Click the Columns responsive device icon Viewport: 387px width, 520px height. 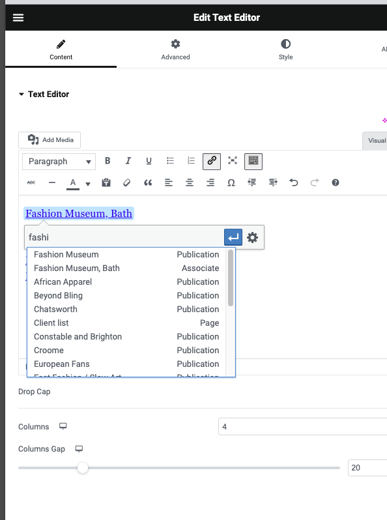63,426
